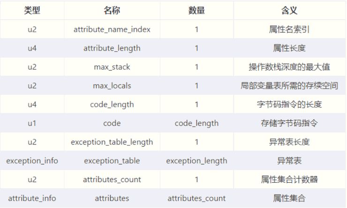This screenshot has height=208, width=347.
Task: Select the 存储字节码指令 cell
Action: tap(289, 123)
